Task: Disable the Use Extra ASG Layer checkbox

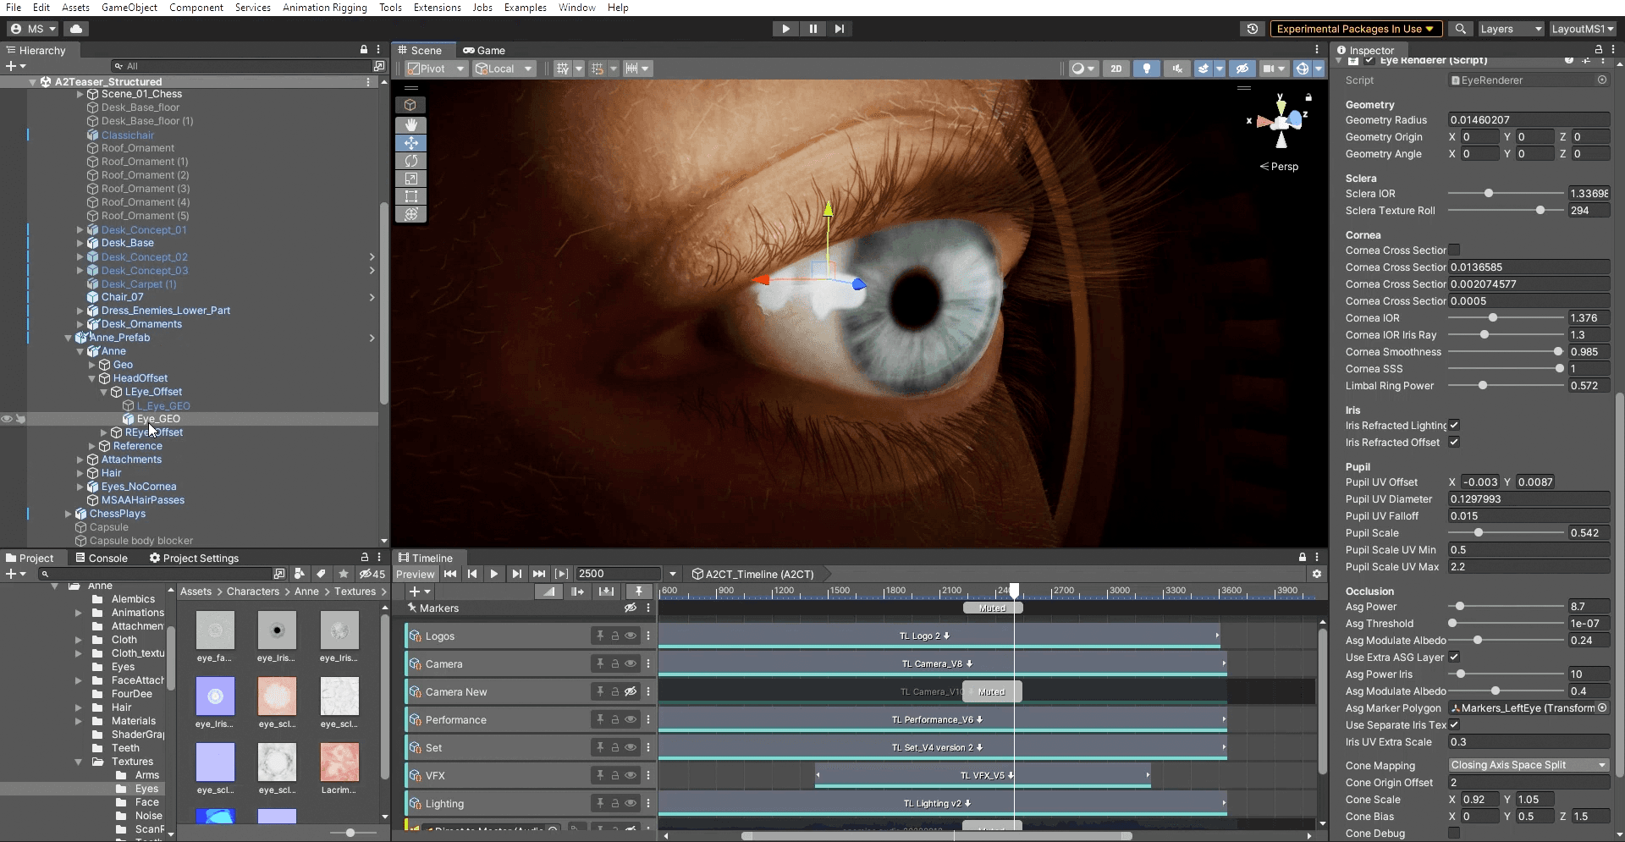Action: click(x=1454, y=657)
